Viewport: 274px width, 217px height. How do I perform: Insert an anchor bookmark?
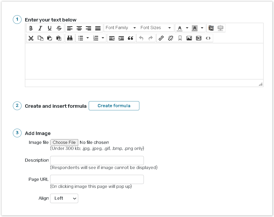180,38
